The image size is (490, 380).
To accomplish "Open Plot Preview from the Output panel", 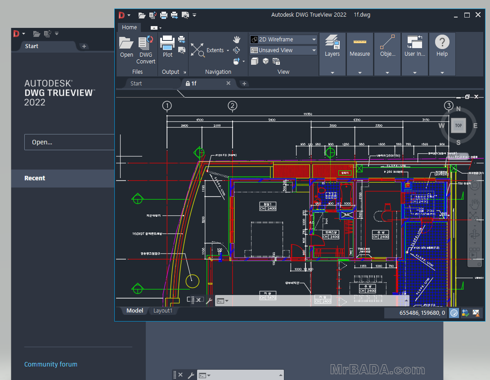I will [182, 49].
